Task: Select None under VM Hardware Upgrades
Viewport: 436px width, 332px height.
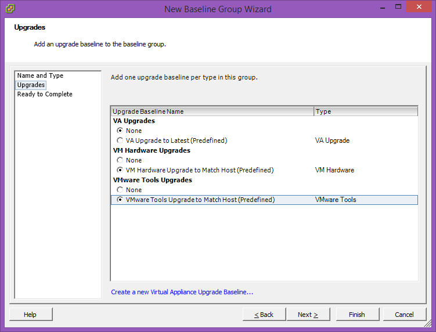Action: pos(120,160)
